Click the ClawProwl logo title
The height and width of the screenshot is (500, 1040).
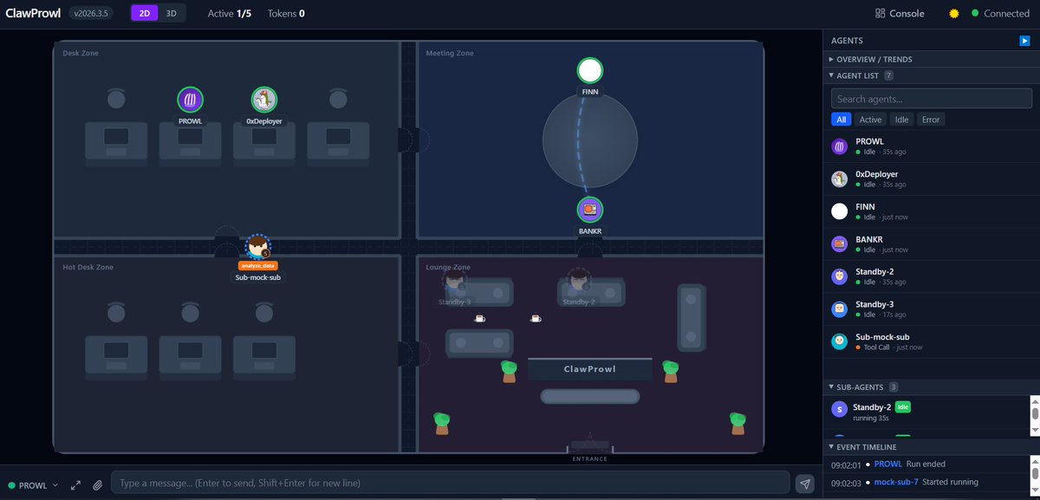click(33, 13)
